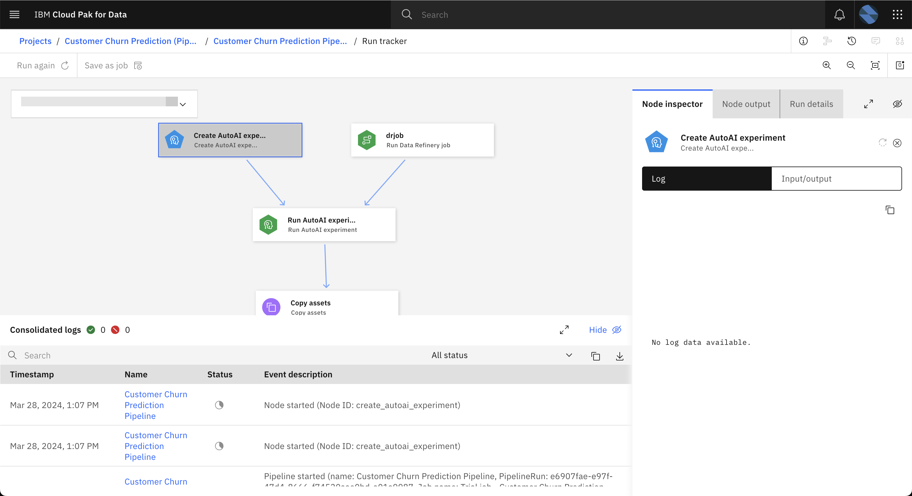Image resolution: width=912 pixels, height=496 pixels.
Task: Click the Run tracker breadcrumb text
Action: pyautogui.click(x=385, y=41)
